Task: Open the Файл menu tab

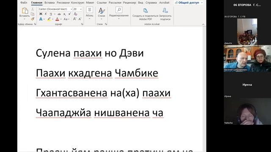Action: (x=24, y=3)
